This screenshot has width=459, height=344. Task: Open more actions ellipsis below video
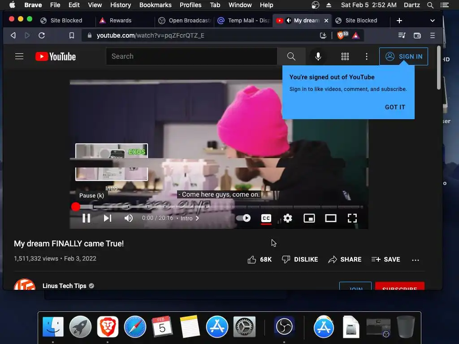(416, 260)
